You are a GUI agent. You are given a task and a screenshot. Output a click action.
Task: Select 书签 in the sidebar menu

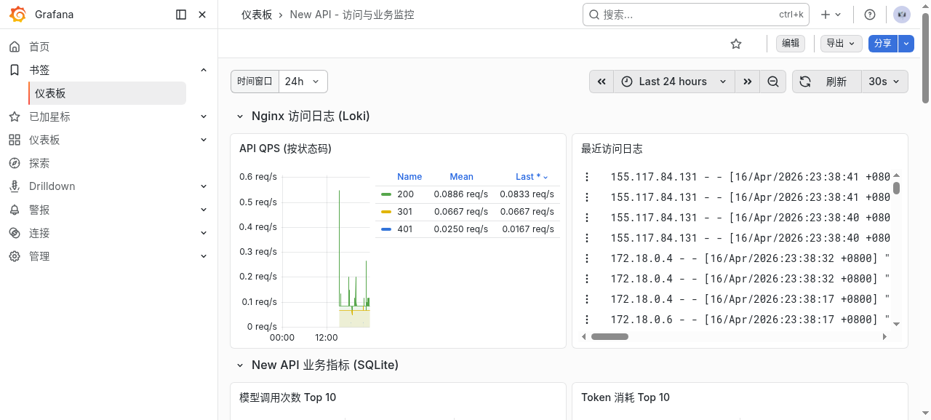pos(39,70)
